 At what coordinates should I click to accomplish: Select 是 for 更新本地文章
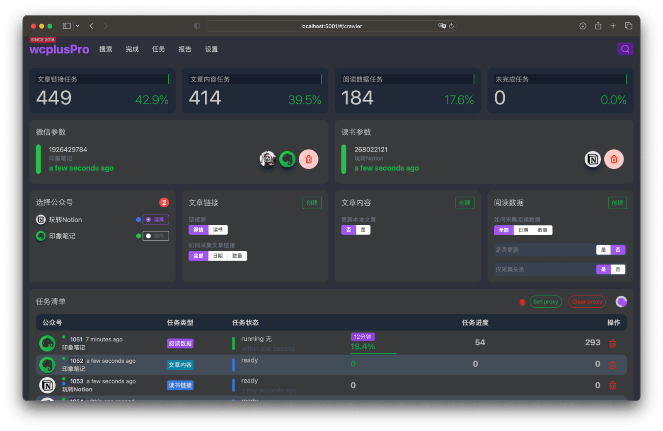coord(363,229)
